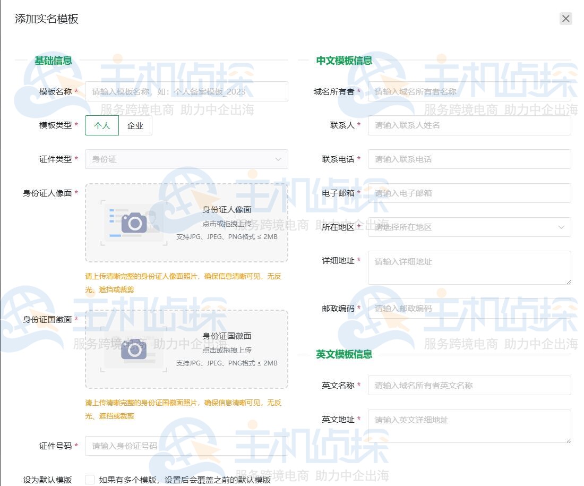Enable the 设为默认模版 checkbox

(x=90, y=479)
